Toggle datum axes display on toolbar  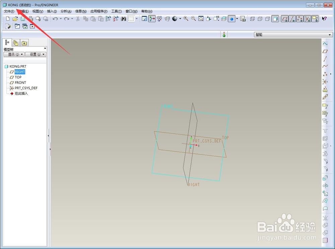292,19
